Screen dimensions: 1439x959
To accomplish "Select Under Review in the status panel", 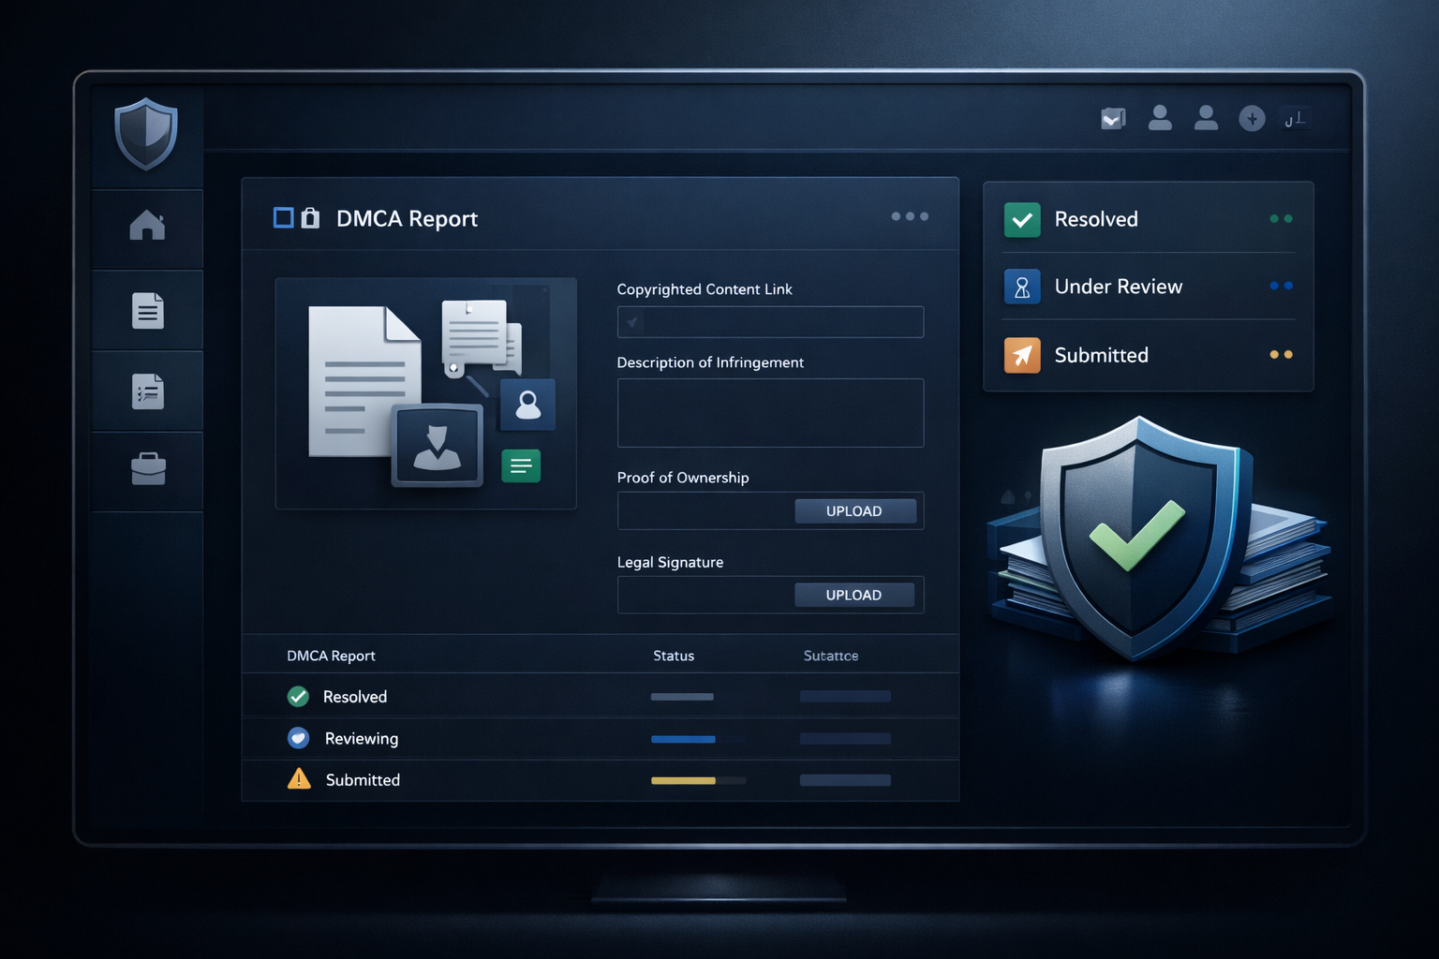I will click(1149, 287).
